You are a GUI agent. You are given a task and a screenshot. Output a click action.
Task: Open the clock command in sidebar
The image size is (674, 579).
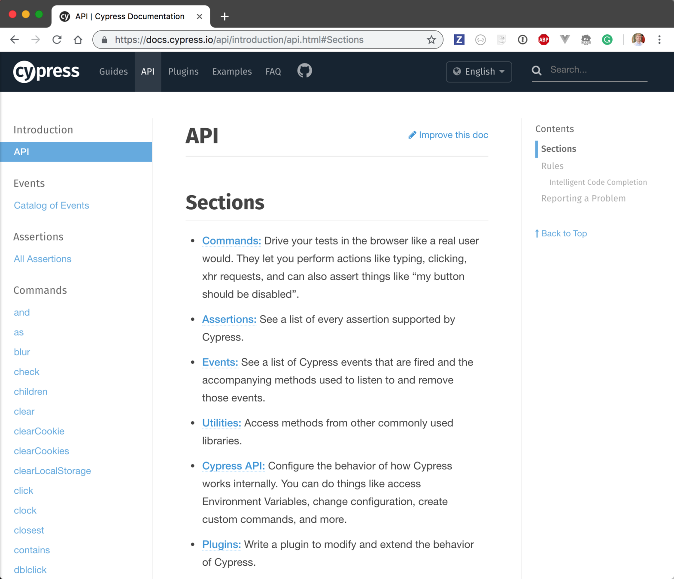(25, 510)
